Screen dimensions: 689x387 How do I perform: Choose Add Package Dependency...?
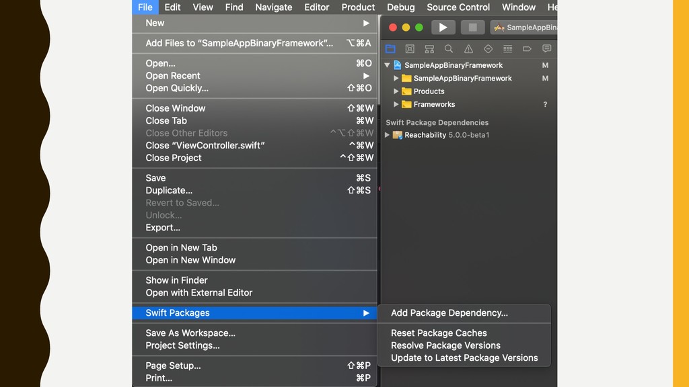(x=464, y=313)
